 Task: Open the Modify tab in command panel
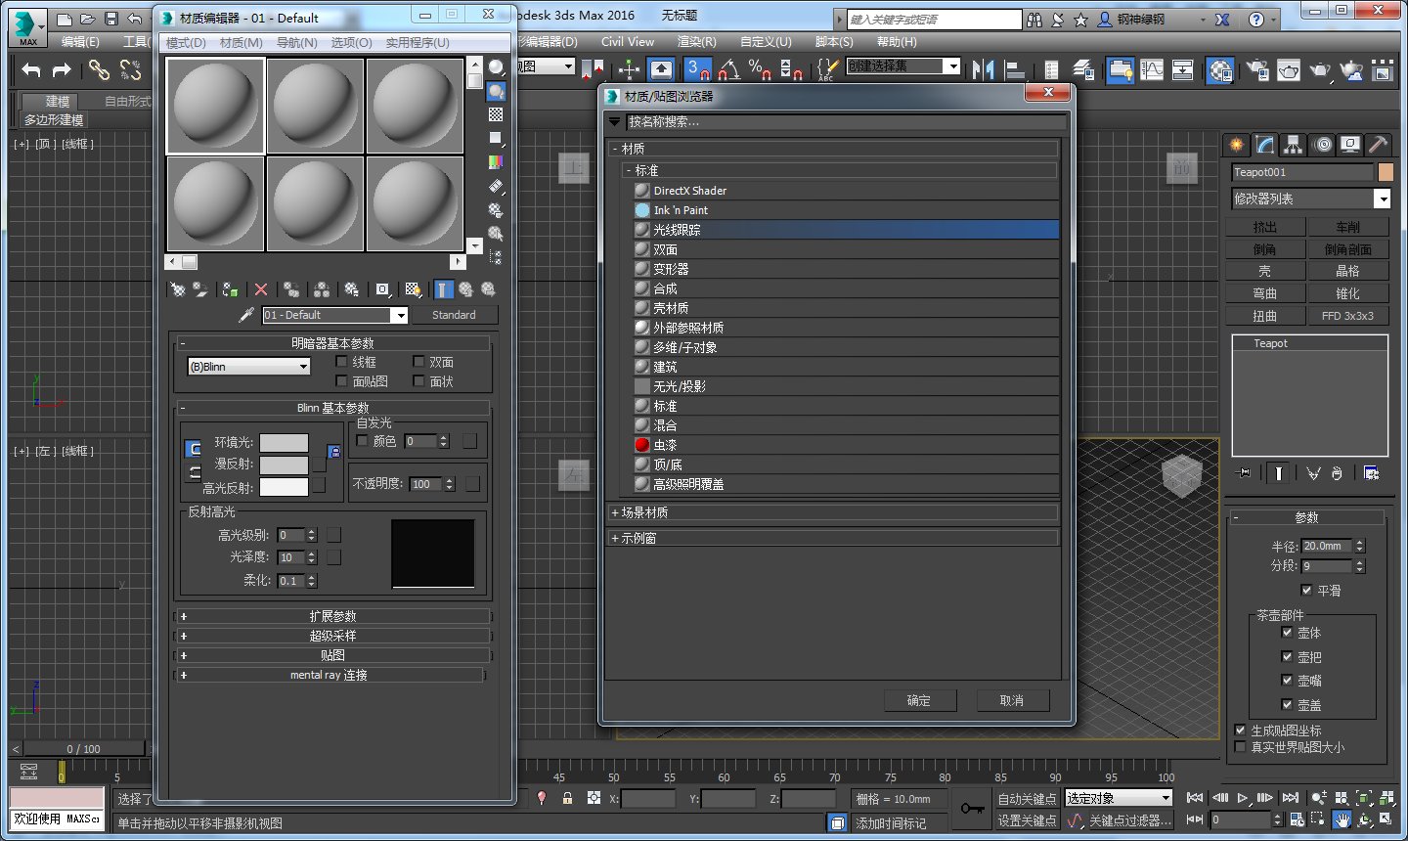tap(1265, 145)
